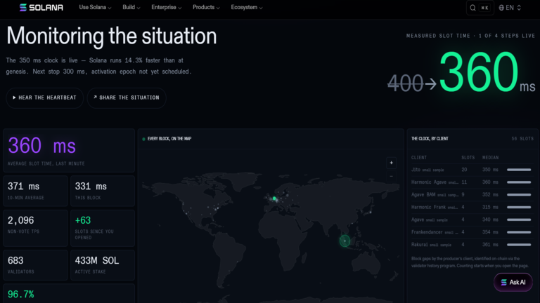
Task: Click the 371 ms 10-min average card
Action: 35,191
